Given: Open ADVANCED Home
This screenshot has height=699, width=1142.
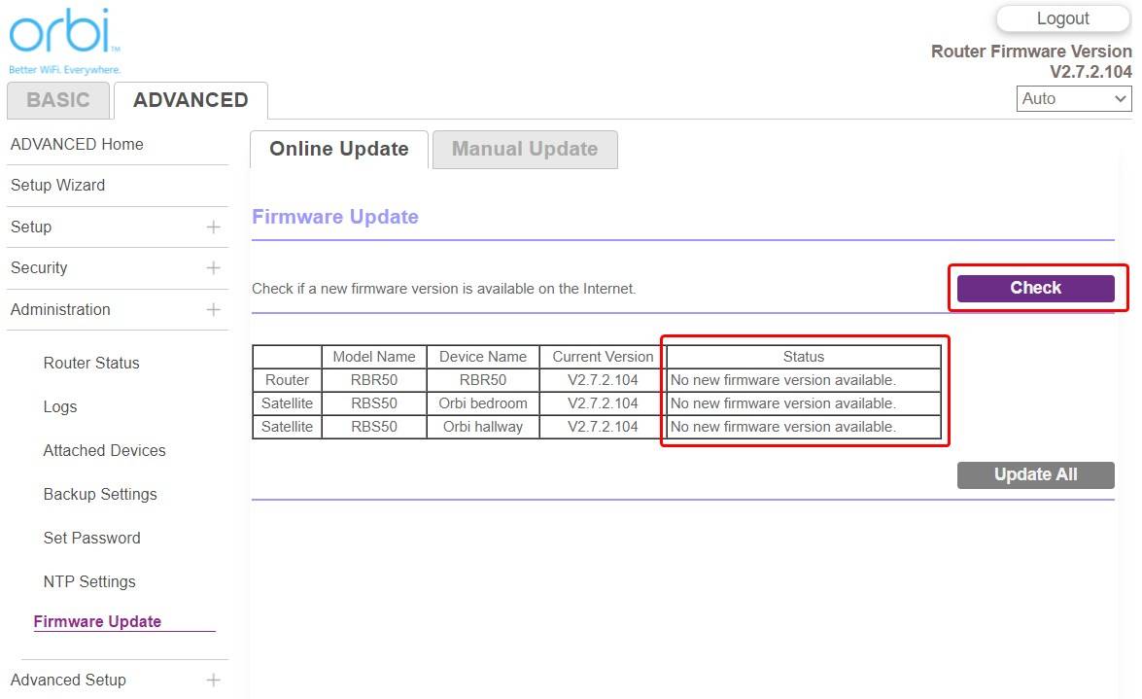Looking at the screenshot, I should (x=76, y=144).
